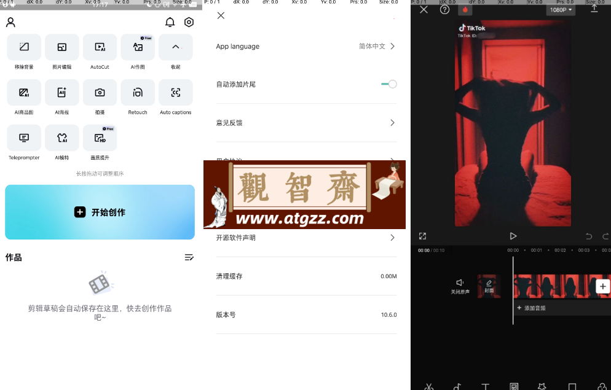This screenshot has width=611, height=390.
Task: Tap the red droplet icon in editor toolbar
Action: 465,10
